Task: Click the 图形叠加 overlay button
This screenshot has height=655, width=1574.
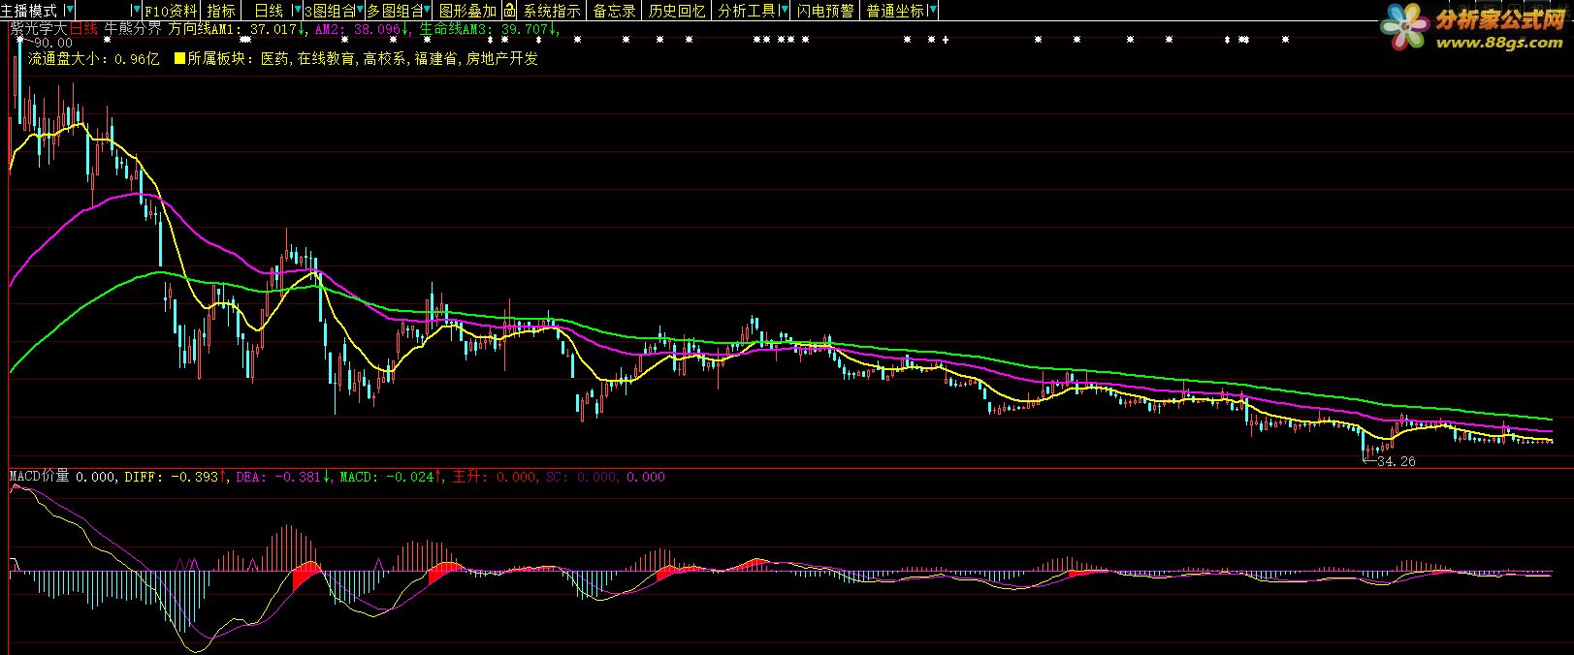Action: [x=467, y=11]
